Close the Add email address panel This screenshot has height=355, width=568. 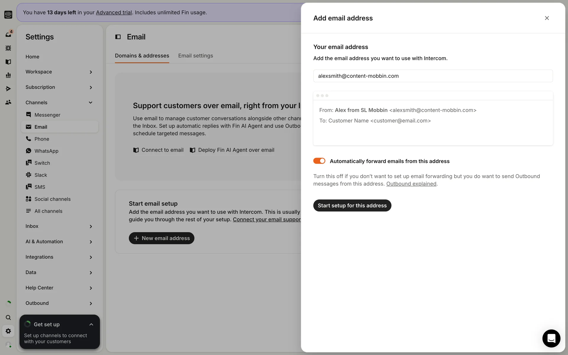(x=547, y=18)
